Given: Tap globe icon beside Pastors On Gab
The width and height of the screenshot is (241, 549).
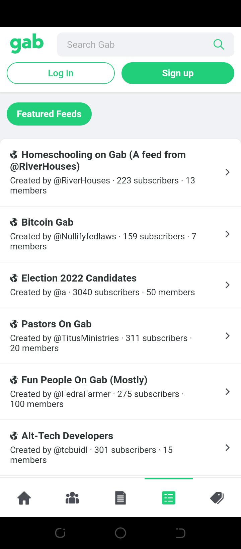Looking at the screenshot, I should tap(14, 324).
